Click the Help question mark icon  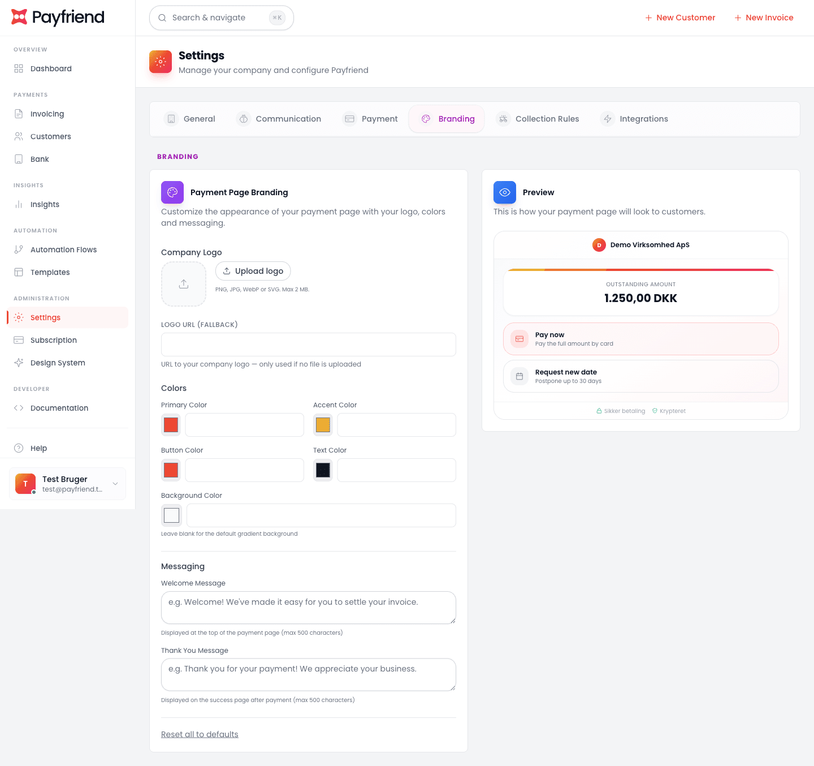(x=19, y=448)
